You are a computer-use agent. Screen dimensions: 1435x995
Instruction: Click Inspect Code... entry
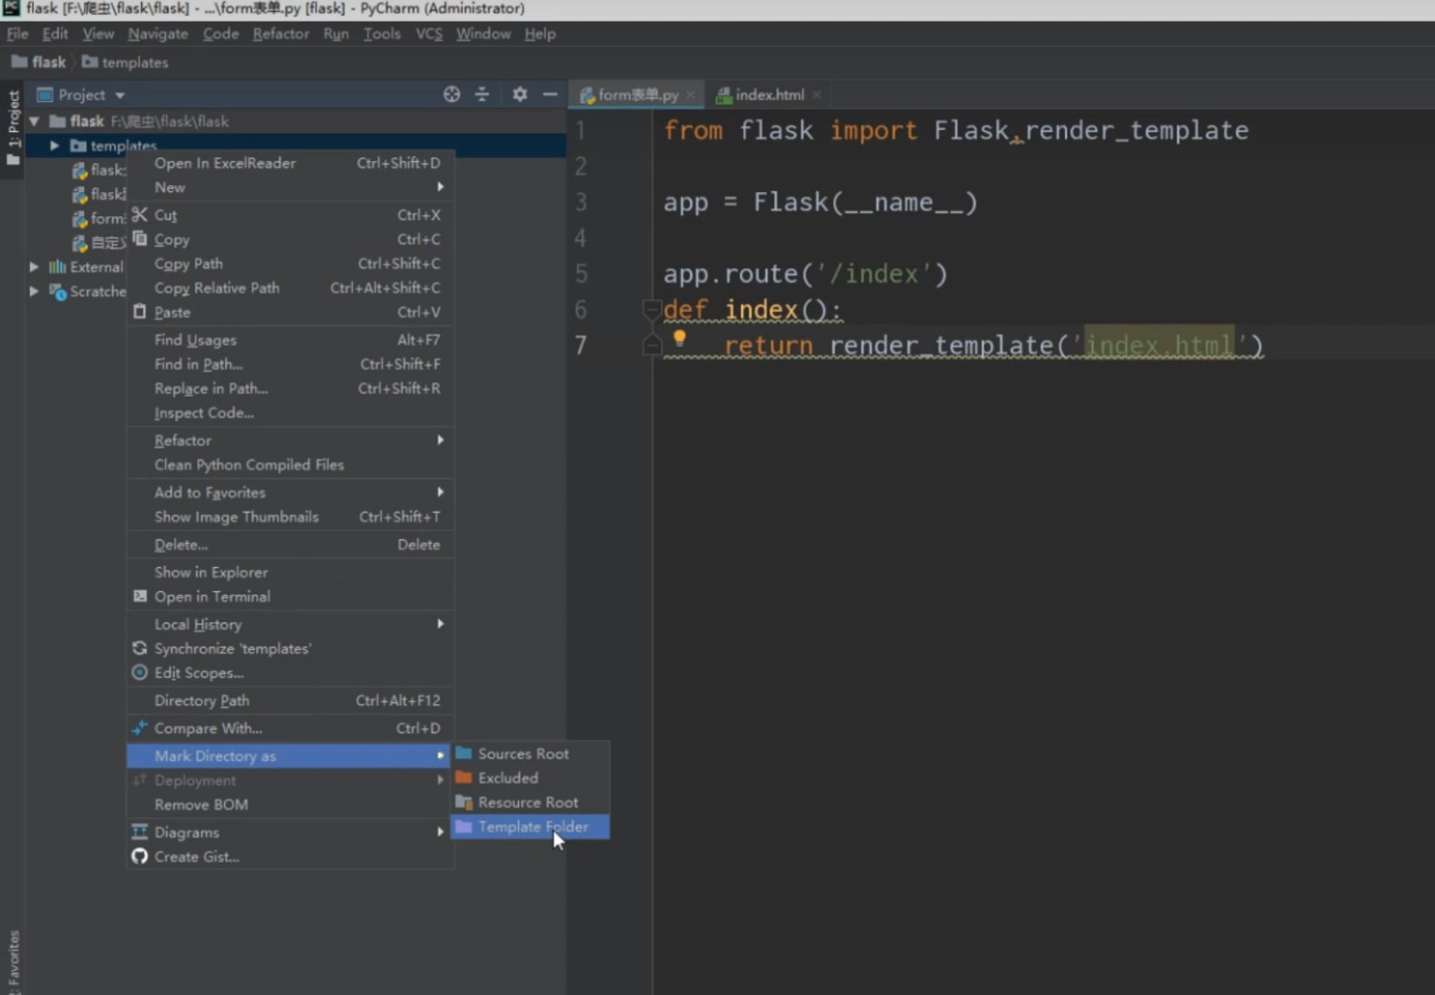tap(291, 412)
